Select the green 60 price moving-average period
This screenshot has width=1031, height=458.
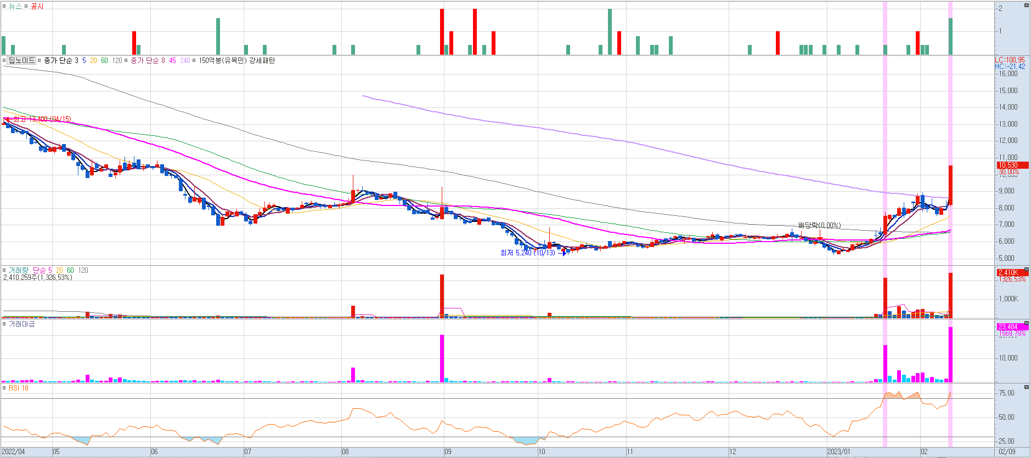[x=104, y=60]
